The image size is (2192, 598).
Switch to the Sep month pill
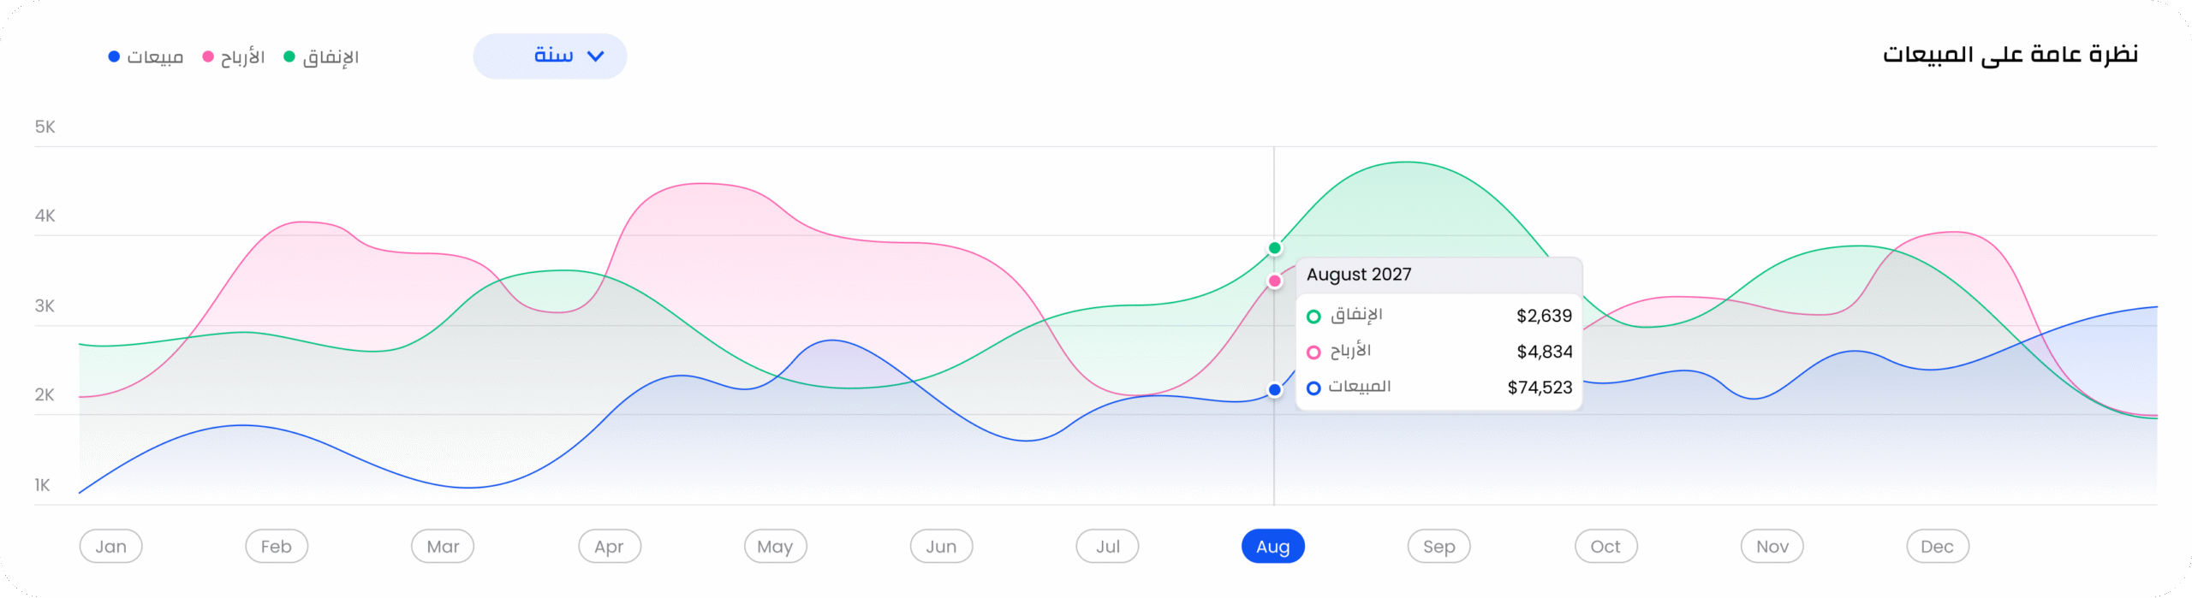pos(1439,547)
